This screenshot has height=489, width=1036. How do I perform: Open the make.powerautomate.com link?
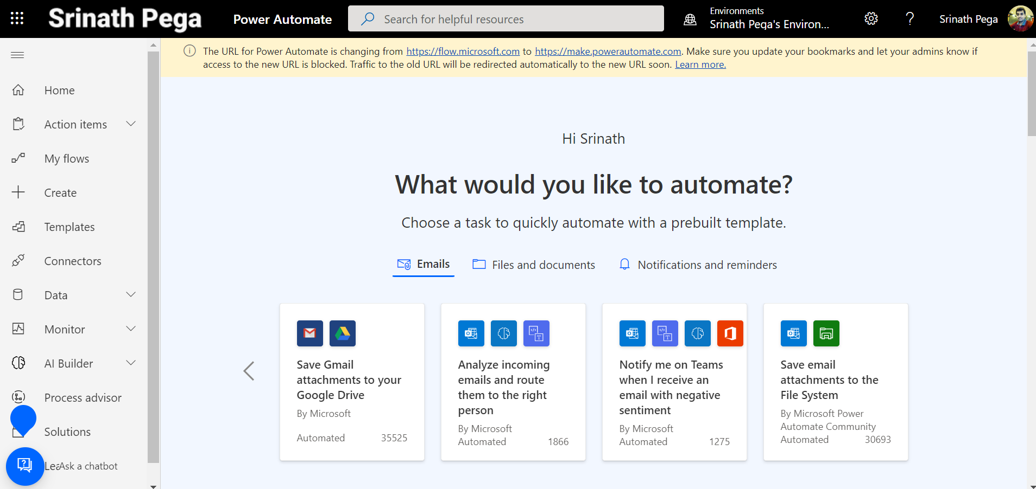pyautogui.click(x=608, y=52)
